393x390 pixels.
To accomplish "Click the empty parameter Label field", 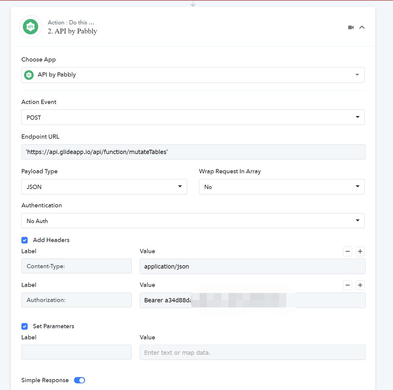I will pos(76,352).
